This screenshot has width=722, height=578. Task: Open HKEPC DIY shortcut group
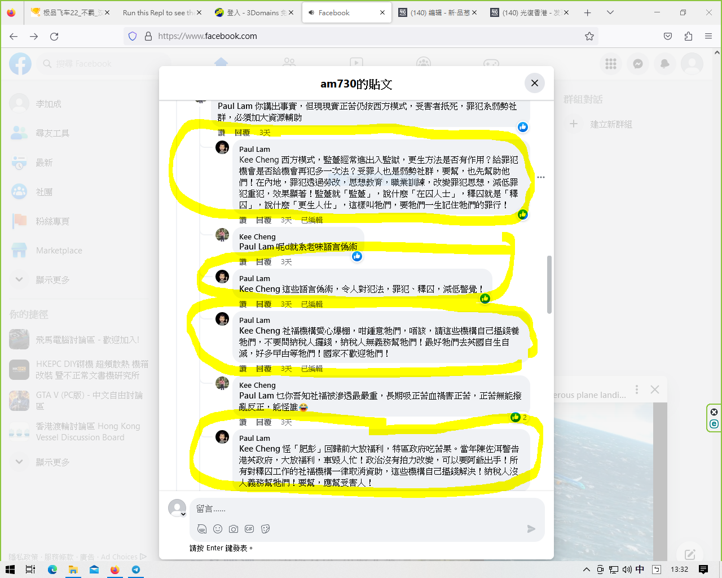tap(79, 370)
